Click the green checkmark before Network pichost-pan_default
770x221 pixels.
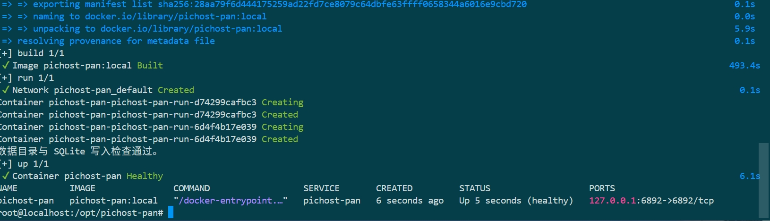(x=6, y=90)
